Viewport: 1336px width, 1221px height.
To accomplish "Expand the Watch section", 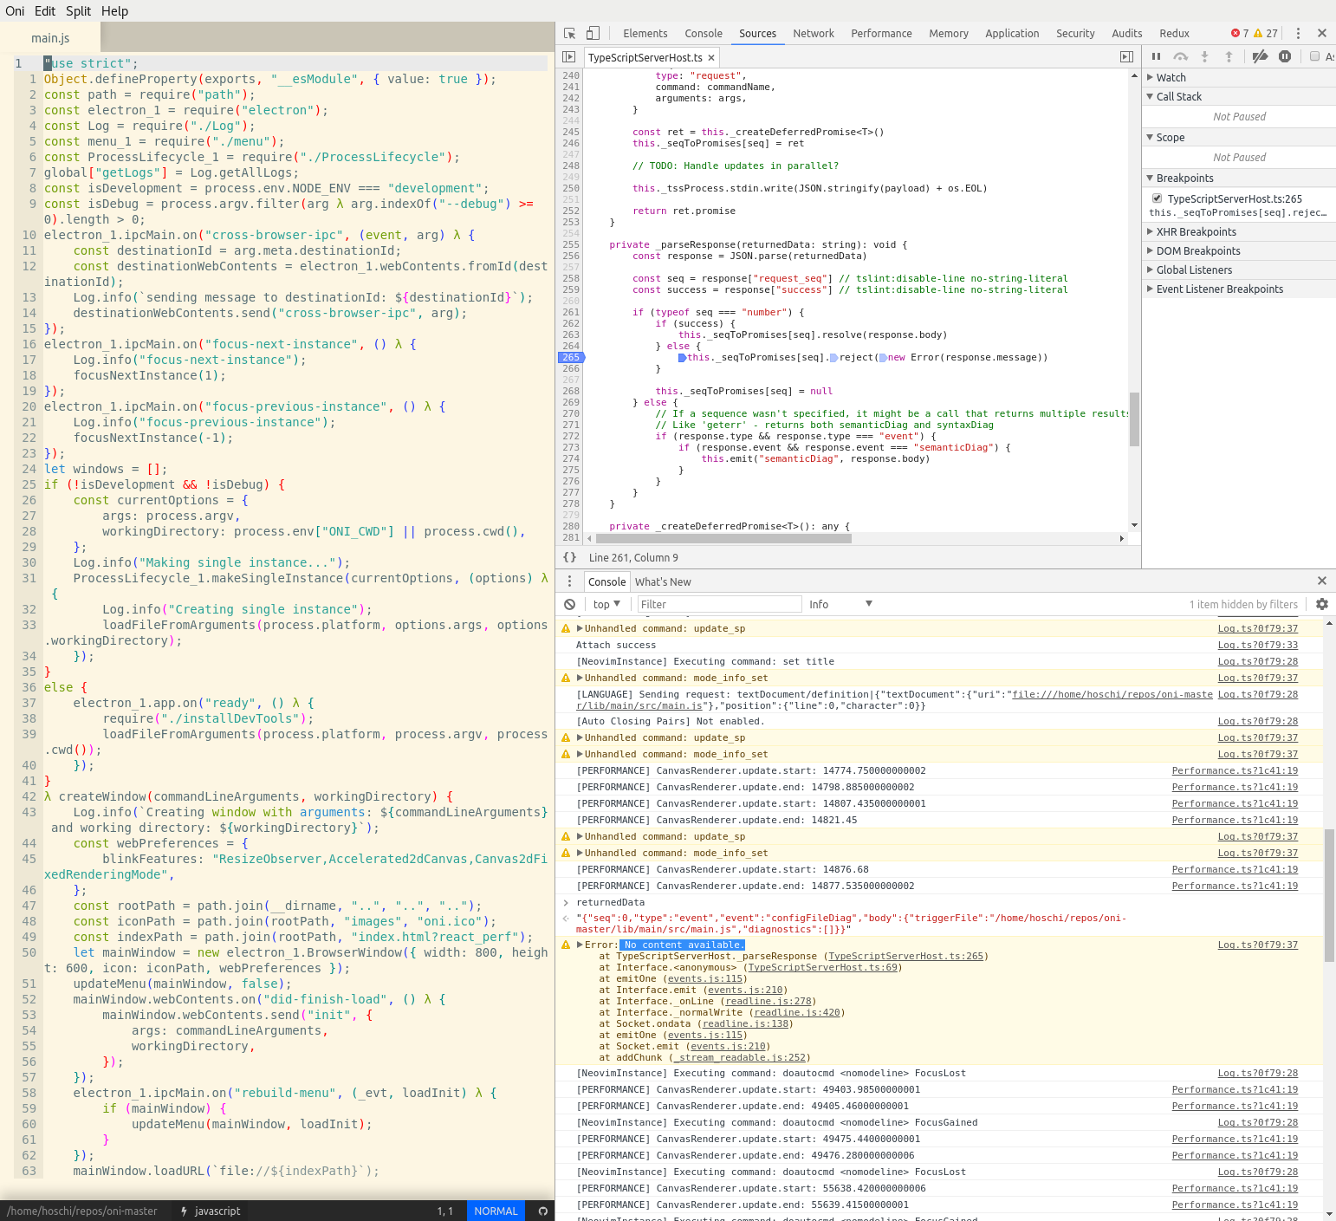I will pyautogui.click(x=1239, y=77).
